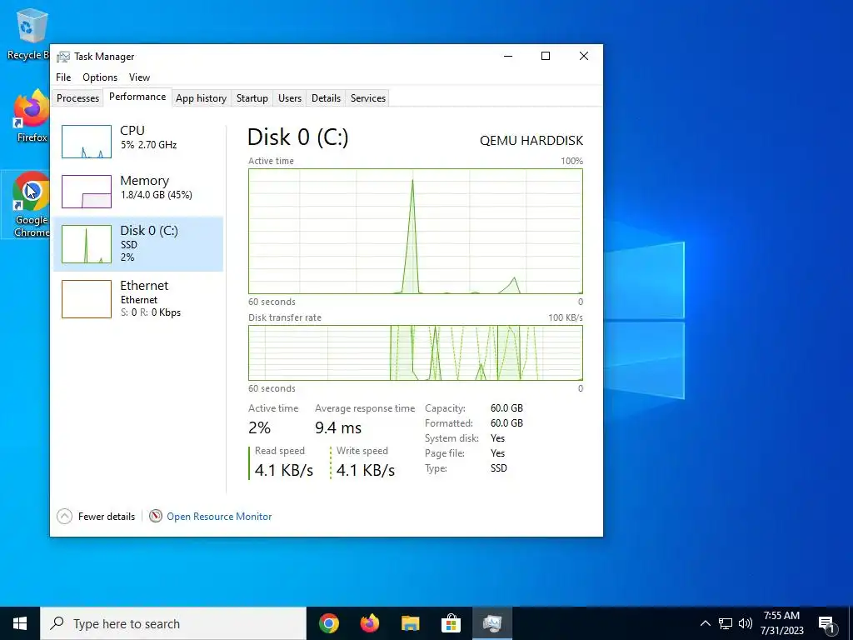This screenshot has width=853, height=640.
Task: Click the Disk transfer rate graph
Action: pos(415,352)
